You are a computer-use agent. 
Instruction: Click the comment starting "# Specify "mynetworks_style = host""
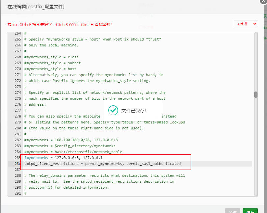tap(93, 39)
